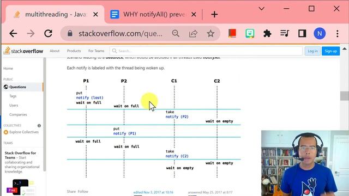
Task: Open the red extension icon
Action: (232, 34)
